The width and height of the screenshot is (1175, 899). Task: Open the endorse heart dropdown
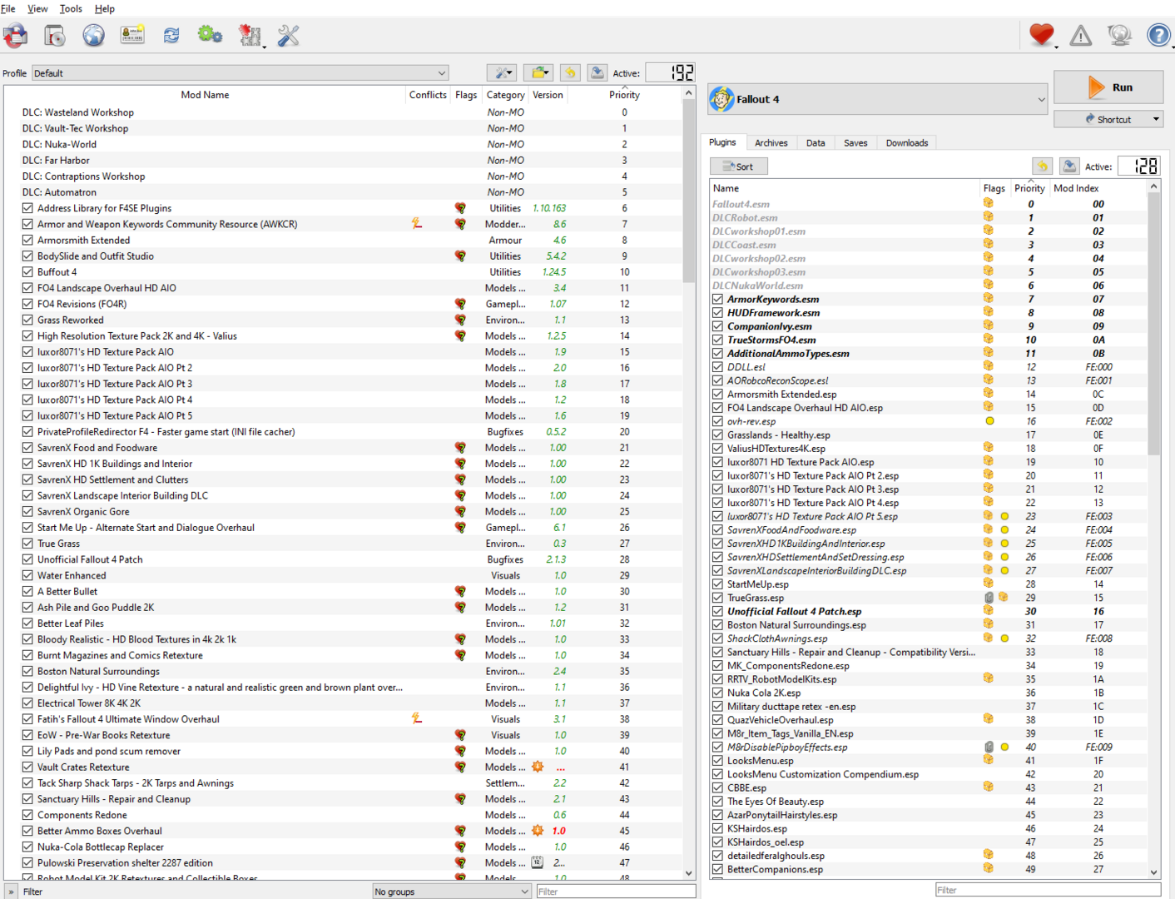[x=1043, y=36]
